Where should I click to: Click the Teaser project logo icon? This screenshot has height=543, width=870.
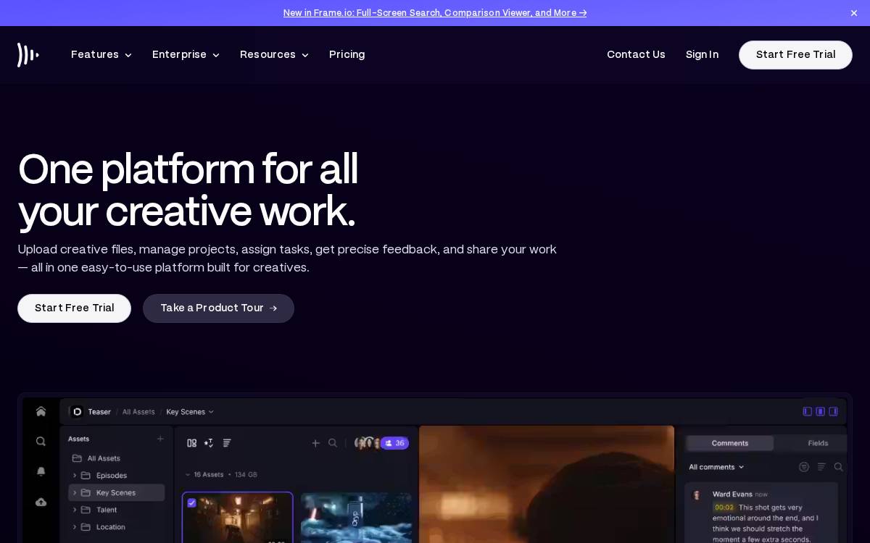point(77,411)
